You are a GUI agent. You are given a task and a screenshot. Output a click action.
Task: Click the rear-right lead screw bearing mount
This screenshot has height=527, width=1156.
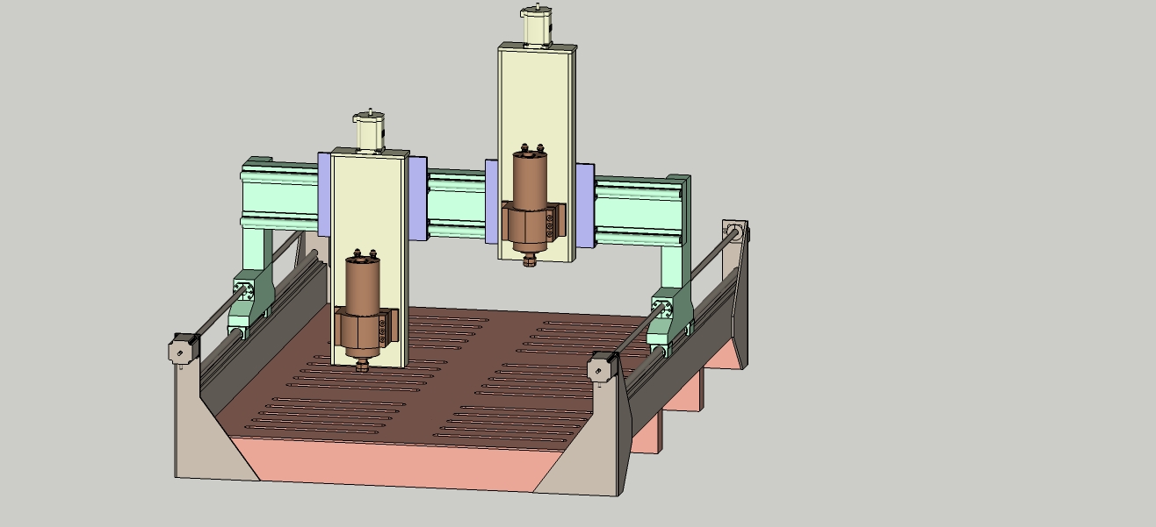[x=734, y=231]
